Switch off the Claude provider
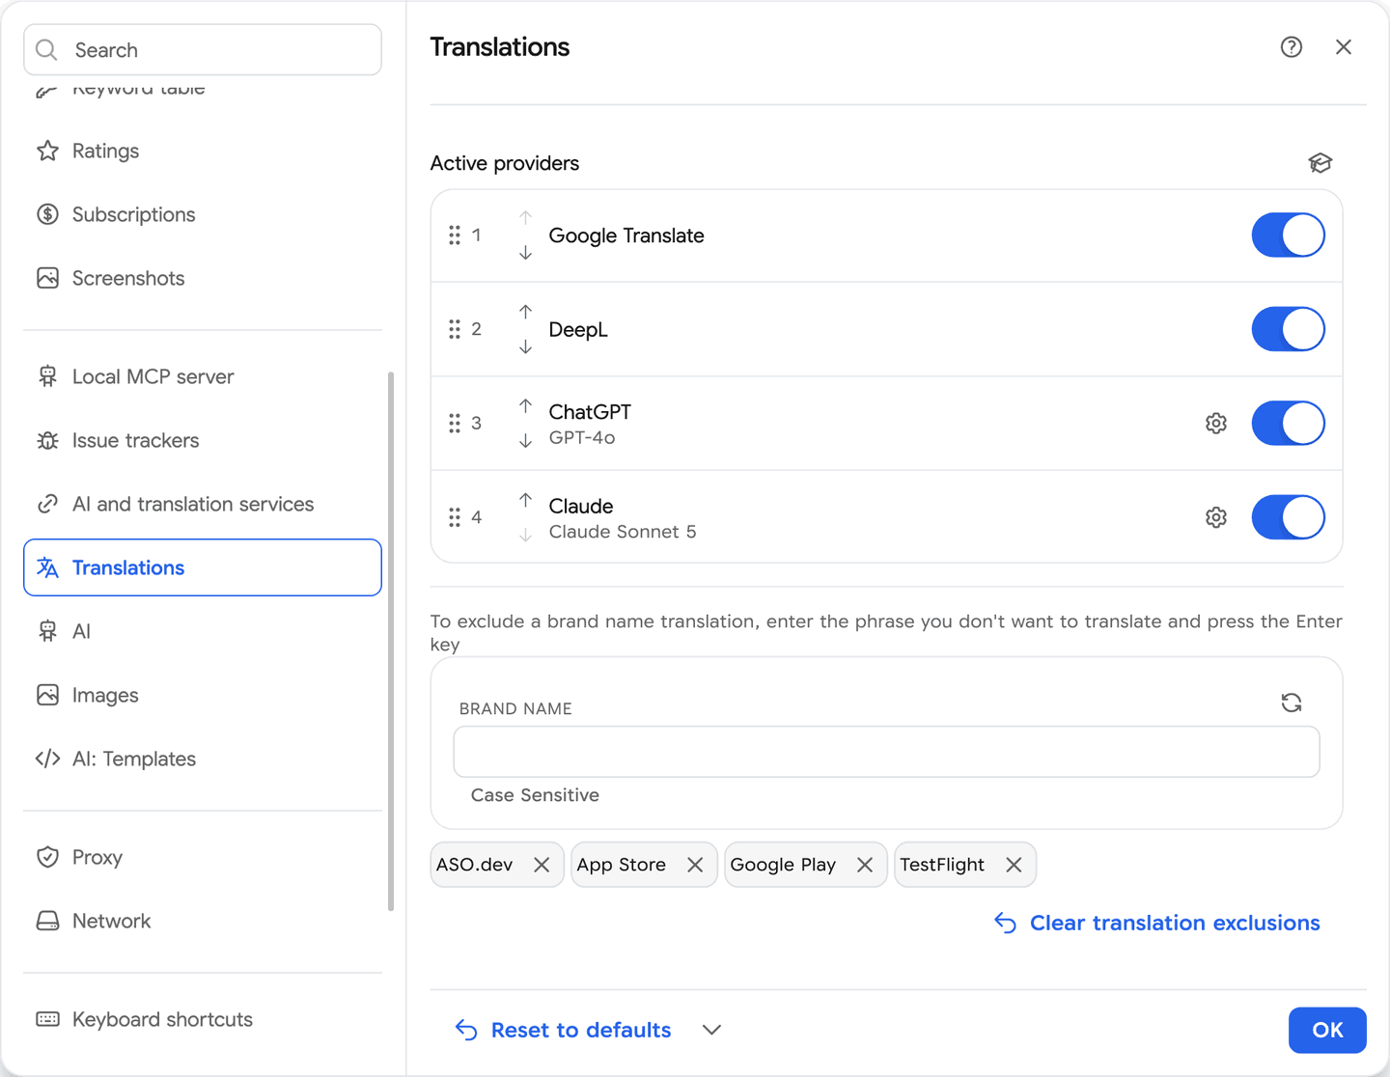Viewport: 1390px width, 1077px height. tap(1288, 517)
